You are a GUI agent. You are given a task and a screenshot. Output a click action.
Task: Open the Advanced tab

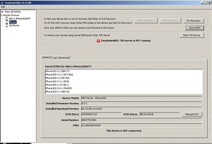click(64, 58)
